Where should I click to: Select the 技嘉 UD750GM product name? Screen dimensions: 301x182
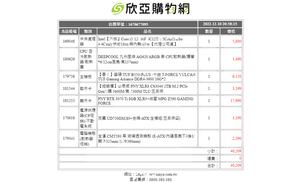[x=139, y=118]
